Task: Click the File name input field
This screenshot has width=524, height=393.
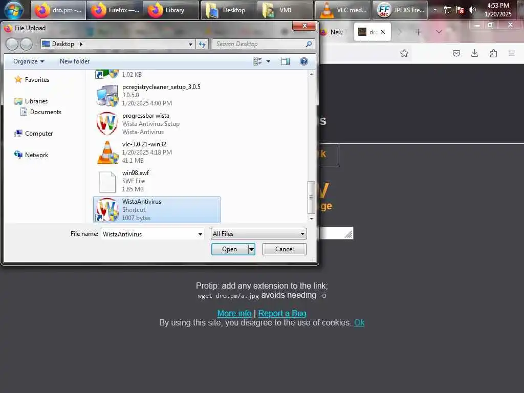Action: 149,234
